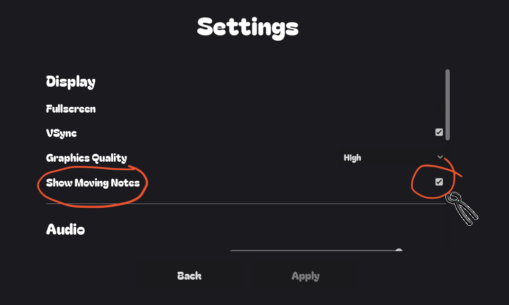Click the pliers cursor icon
Image resolution: width=509 pixels, height=305 pixels.
(463, 208)
